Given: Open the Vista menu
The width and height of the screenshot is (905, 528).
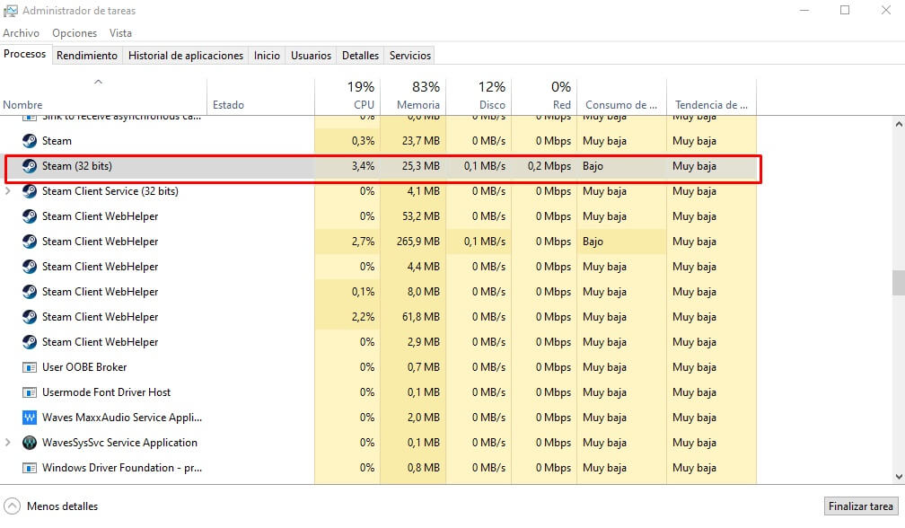Looking at the screenshot, I should tap(120, 33).
